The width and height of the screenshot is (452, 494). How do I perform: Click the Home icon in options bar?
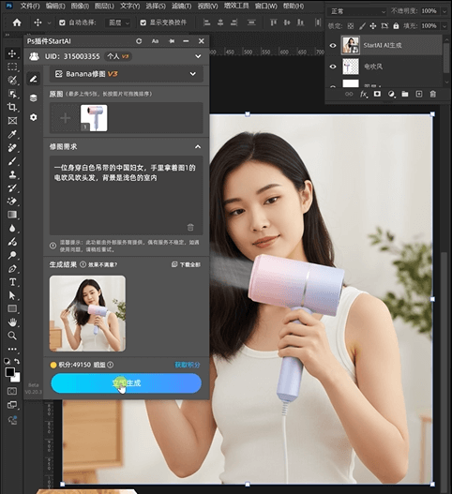17,22
